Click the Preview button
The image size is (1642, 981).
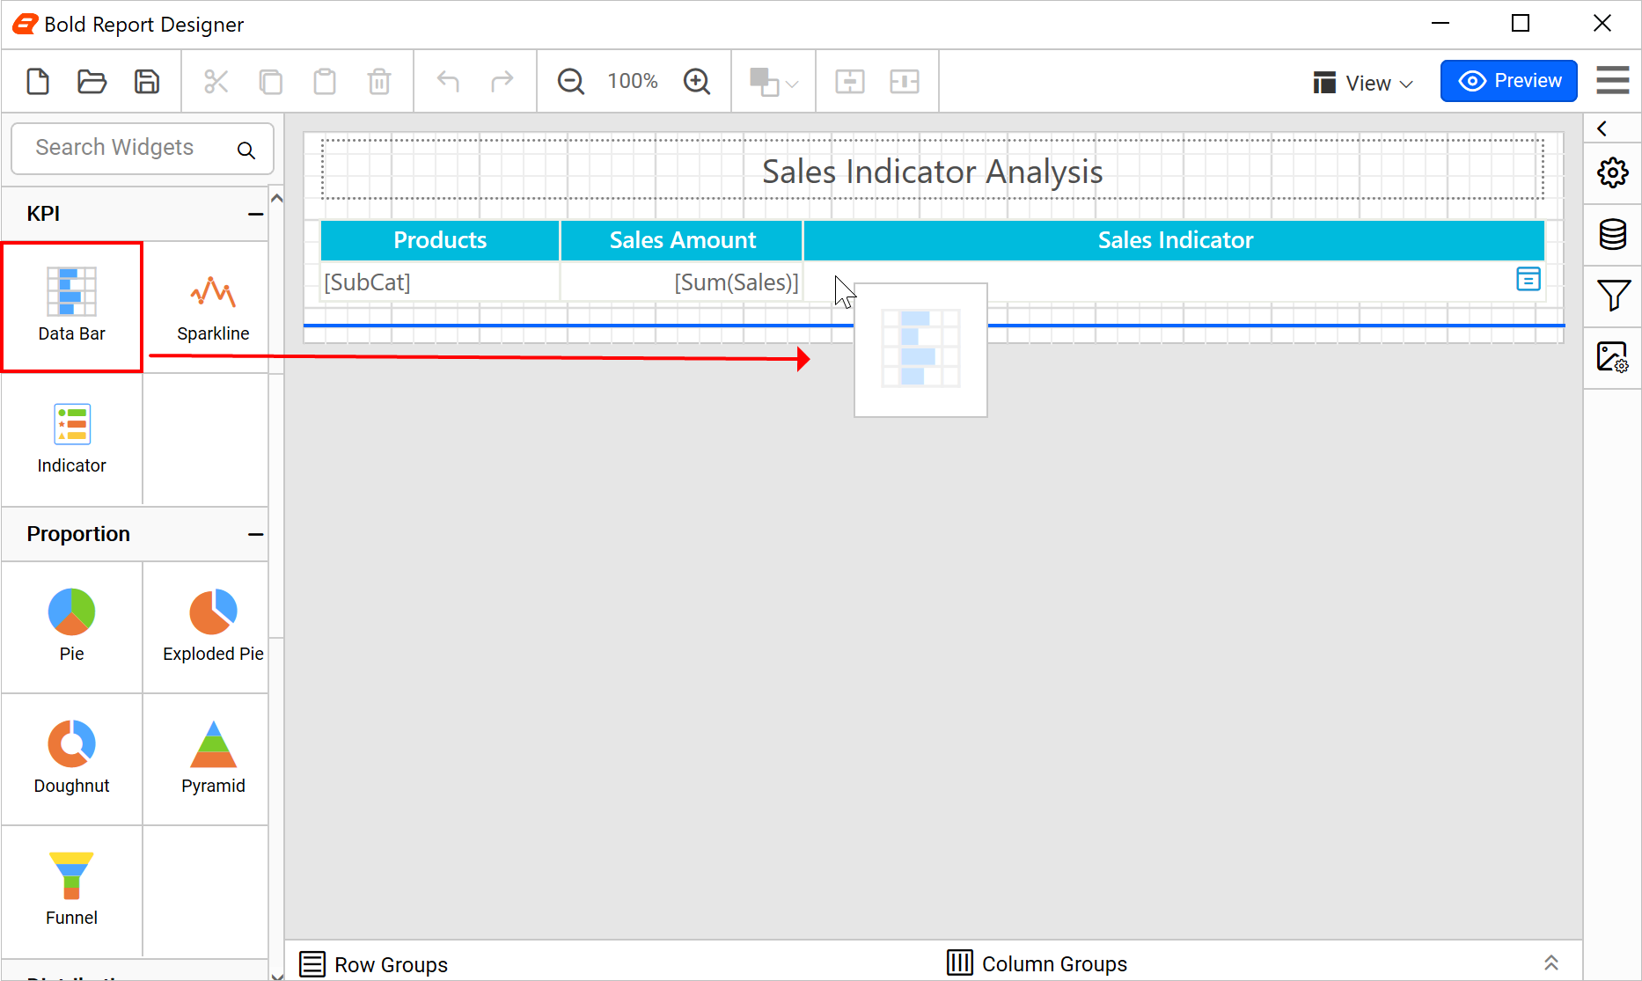1508,81
